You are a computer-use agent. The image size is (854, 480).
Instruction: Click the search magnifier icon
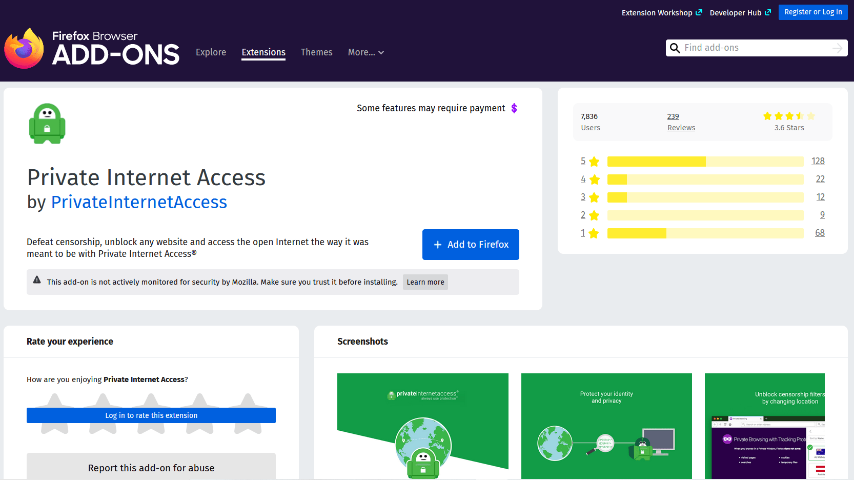675,48
